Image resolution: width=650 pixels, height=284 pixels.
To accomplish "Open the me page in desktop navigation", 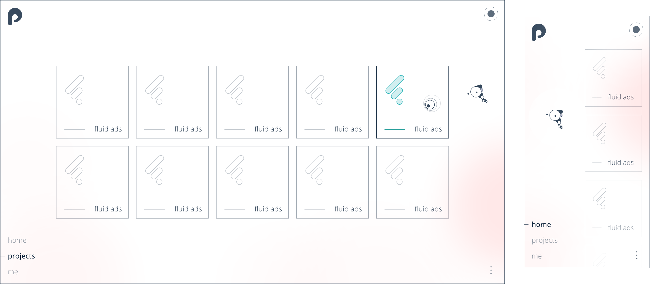I will [x=13, y=272].
